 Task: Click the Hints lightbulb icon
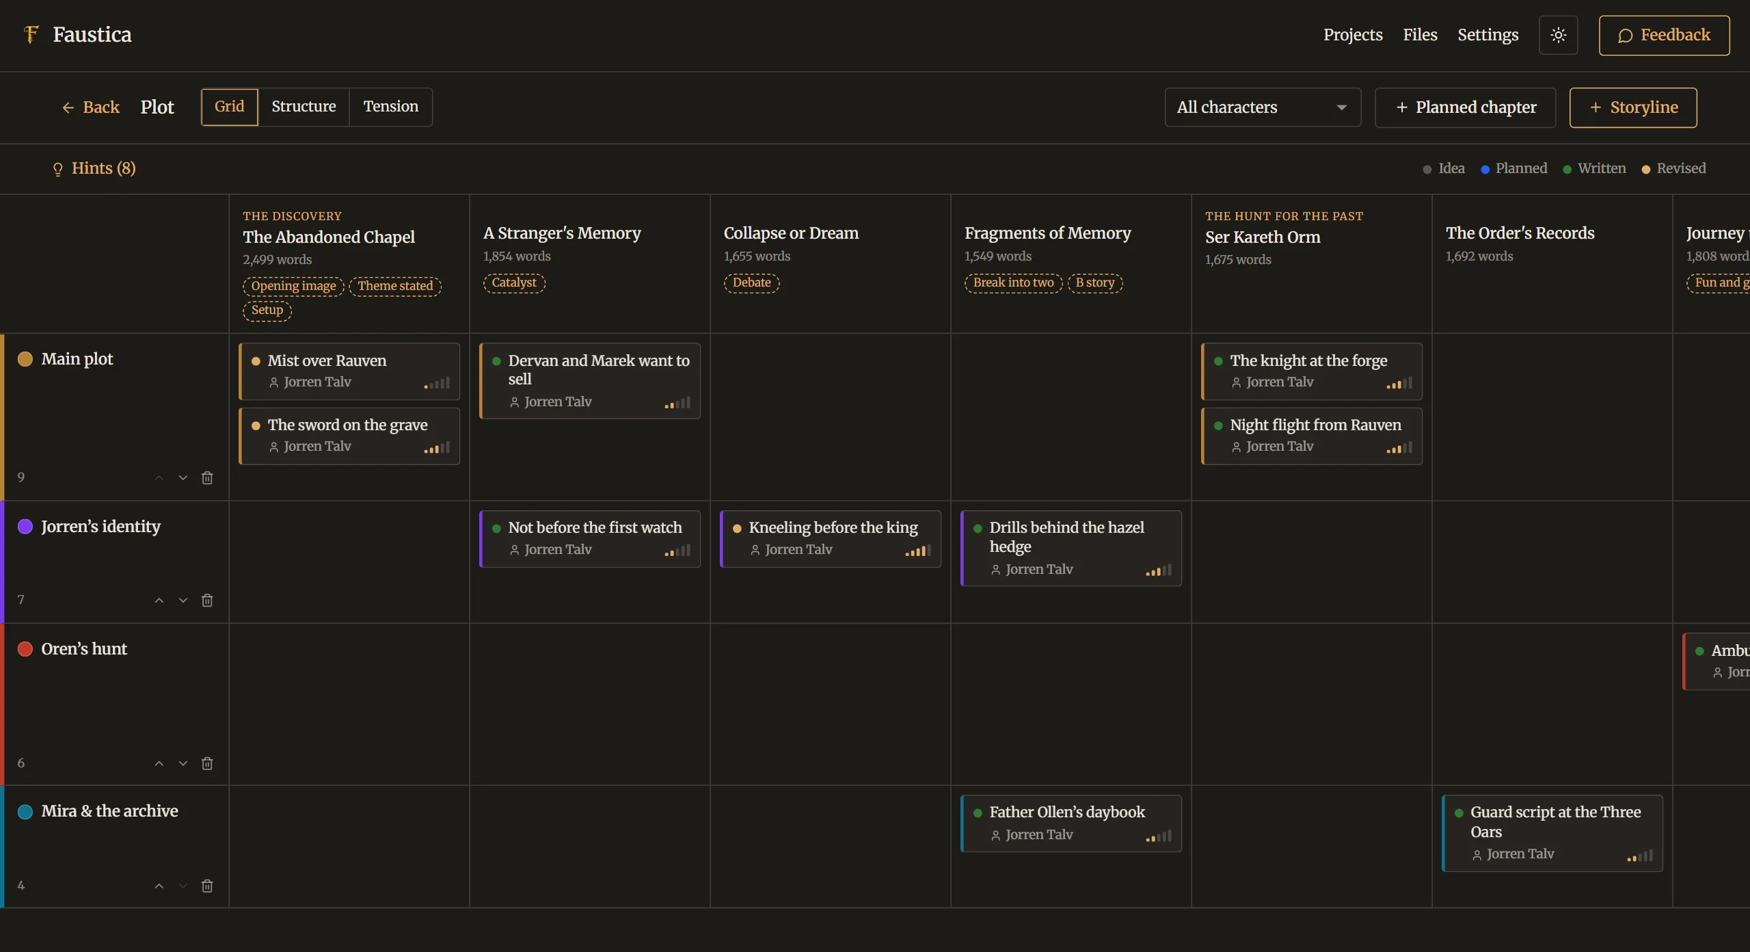[x=57, y=169]
